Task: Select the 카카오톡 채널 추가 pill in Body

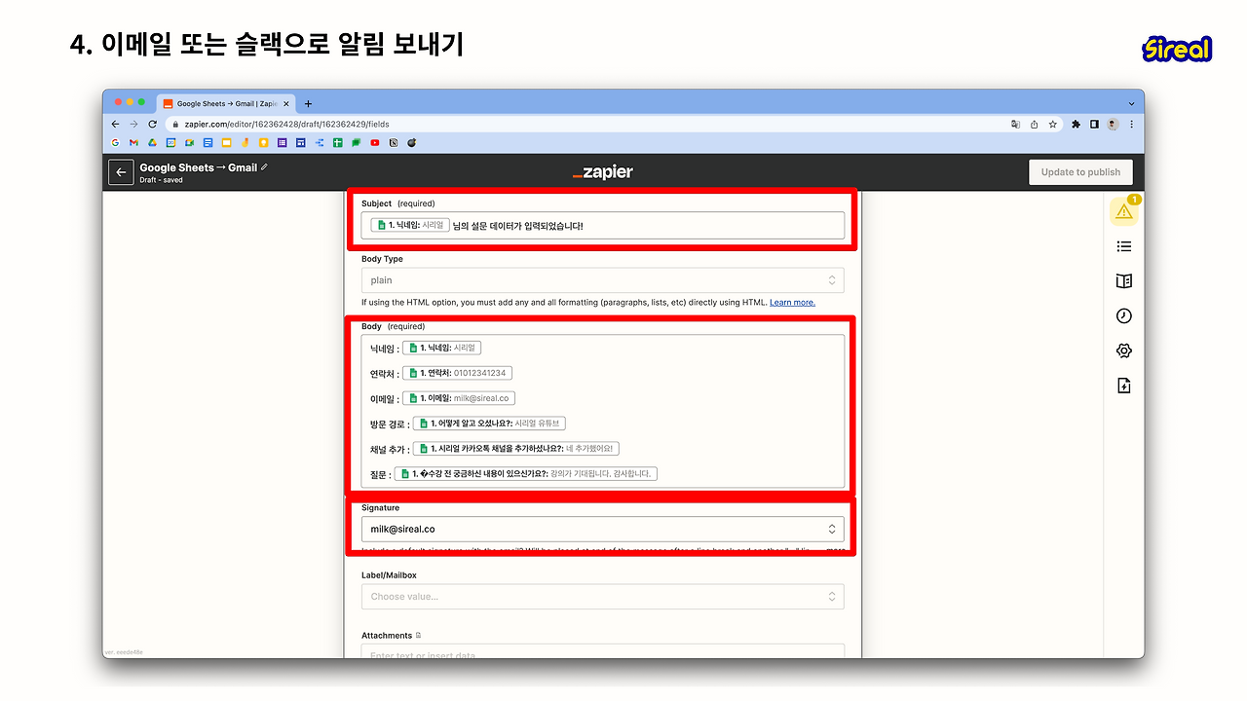Action: pos(516,449)
